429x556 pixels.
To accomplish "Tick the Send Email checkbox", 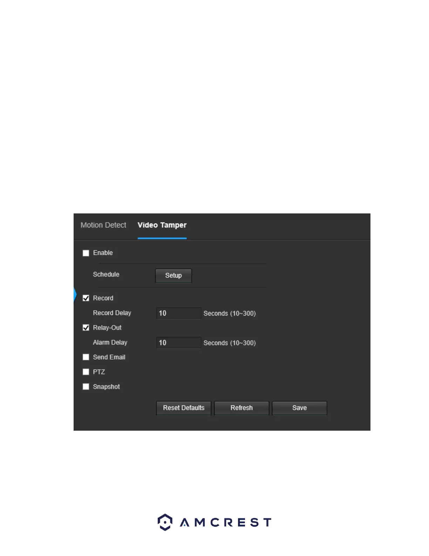I will (86, 357).
